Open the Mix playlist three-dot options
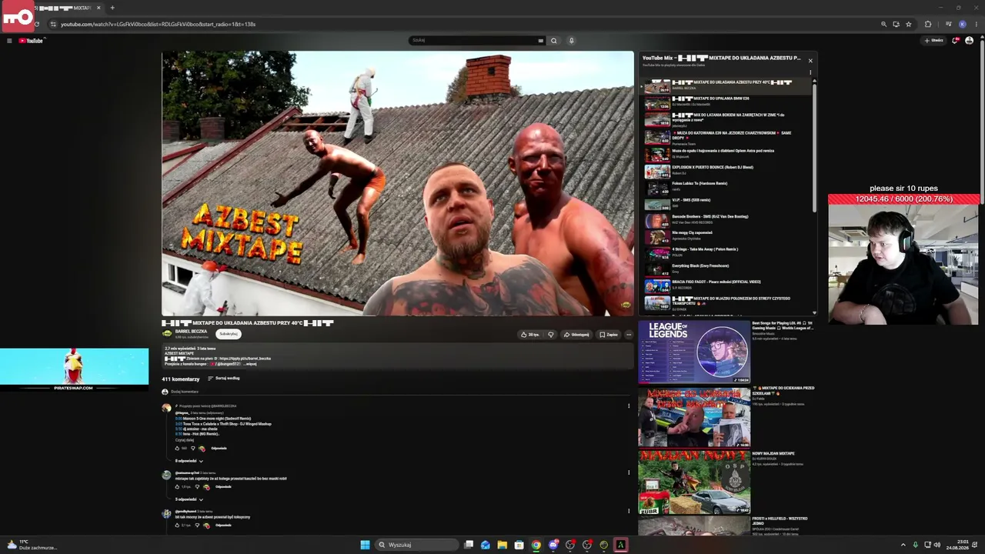The image size is (985, 554). pyautogui.click(x=810, y=73)
